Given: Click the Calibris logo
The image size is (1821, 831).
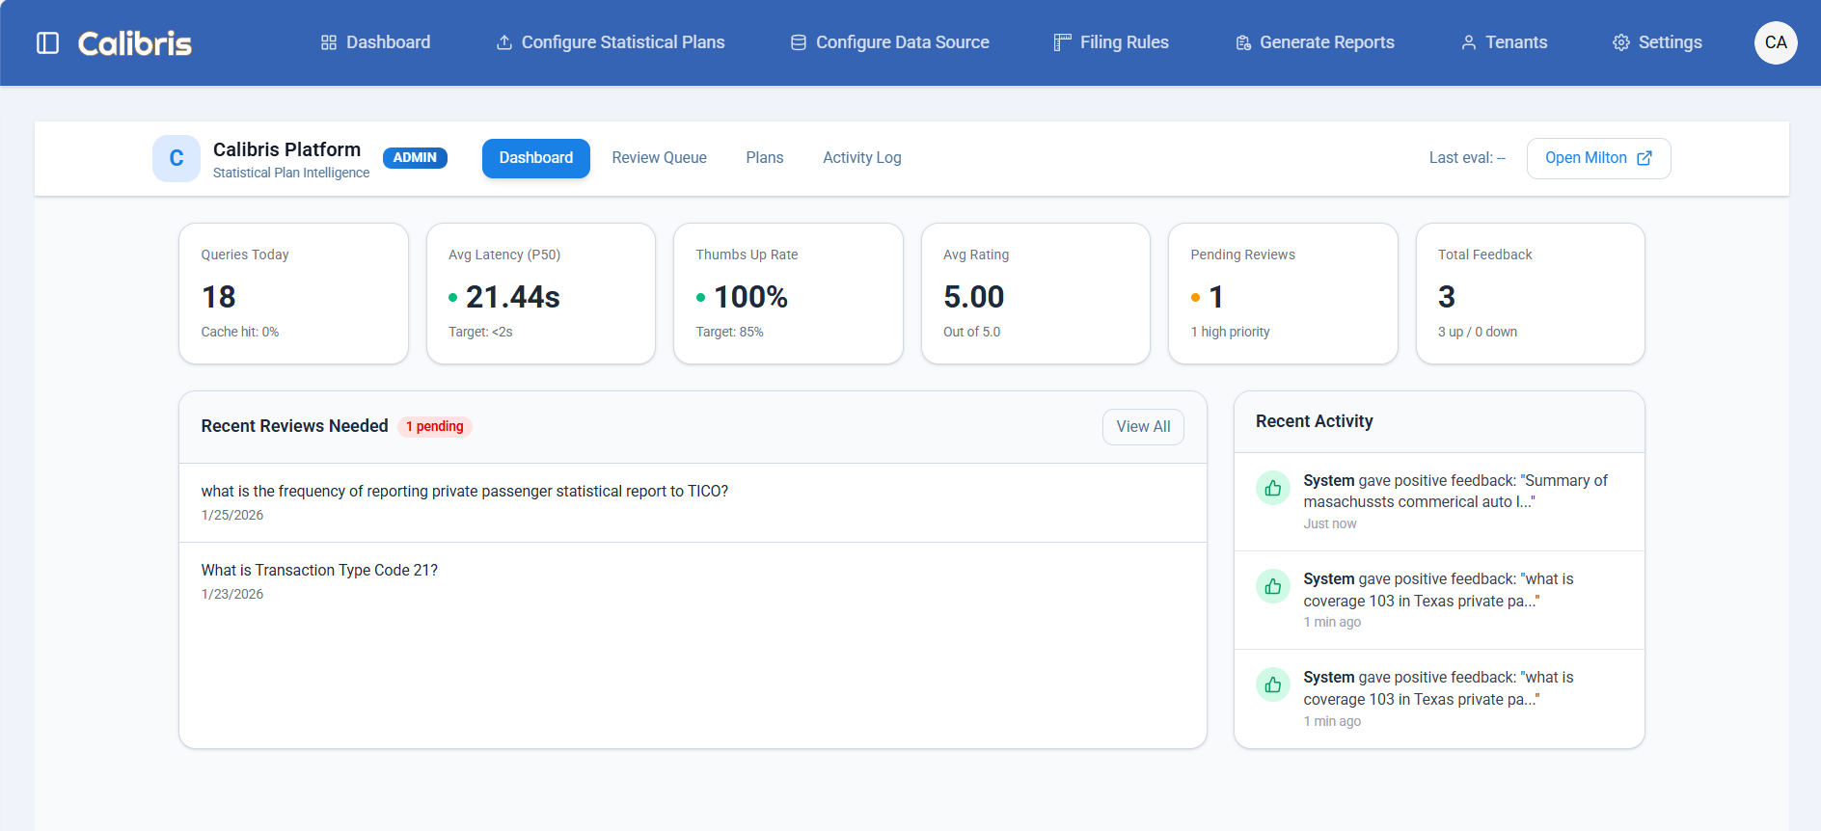Looking at the screenshot, I should (135, 43).
